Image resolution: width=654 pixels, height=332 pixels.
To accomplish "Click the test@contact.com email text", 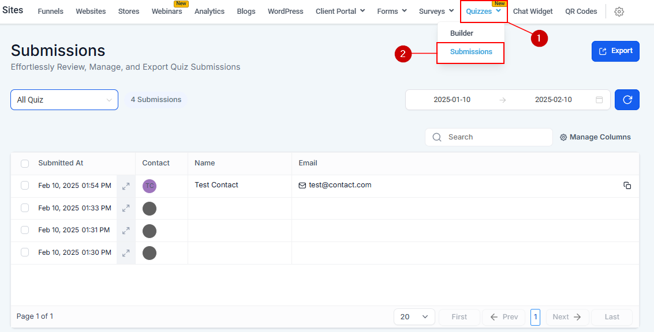I will pos(340,185).
